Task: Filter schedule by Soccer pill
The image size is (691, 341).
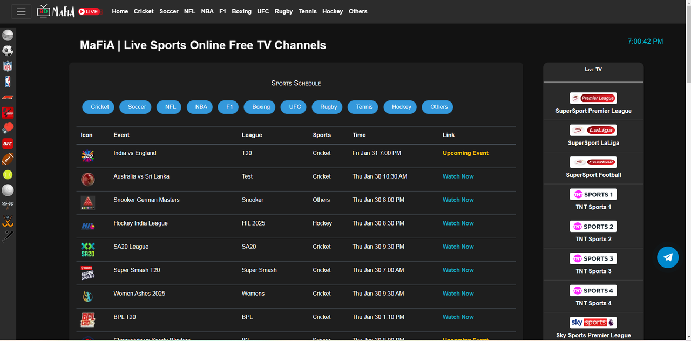Action: [137, 107]
